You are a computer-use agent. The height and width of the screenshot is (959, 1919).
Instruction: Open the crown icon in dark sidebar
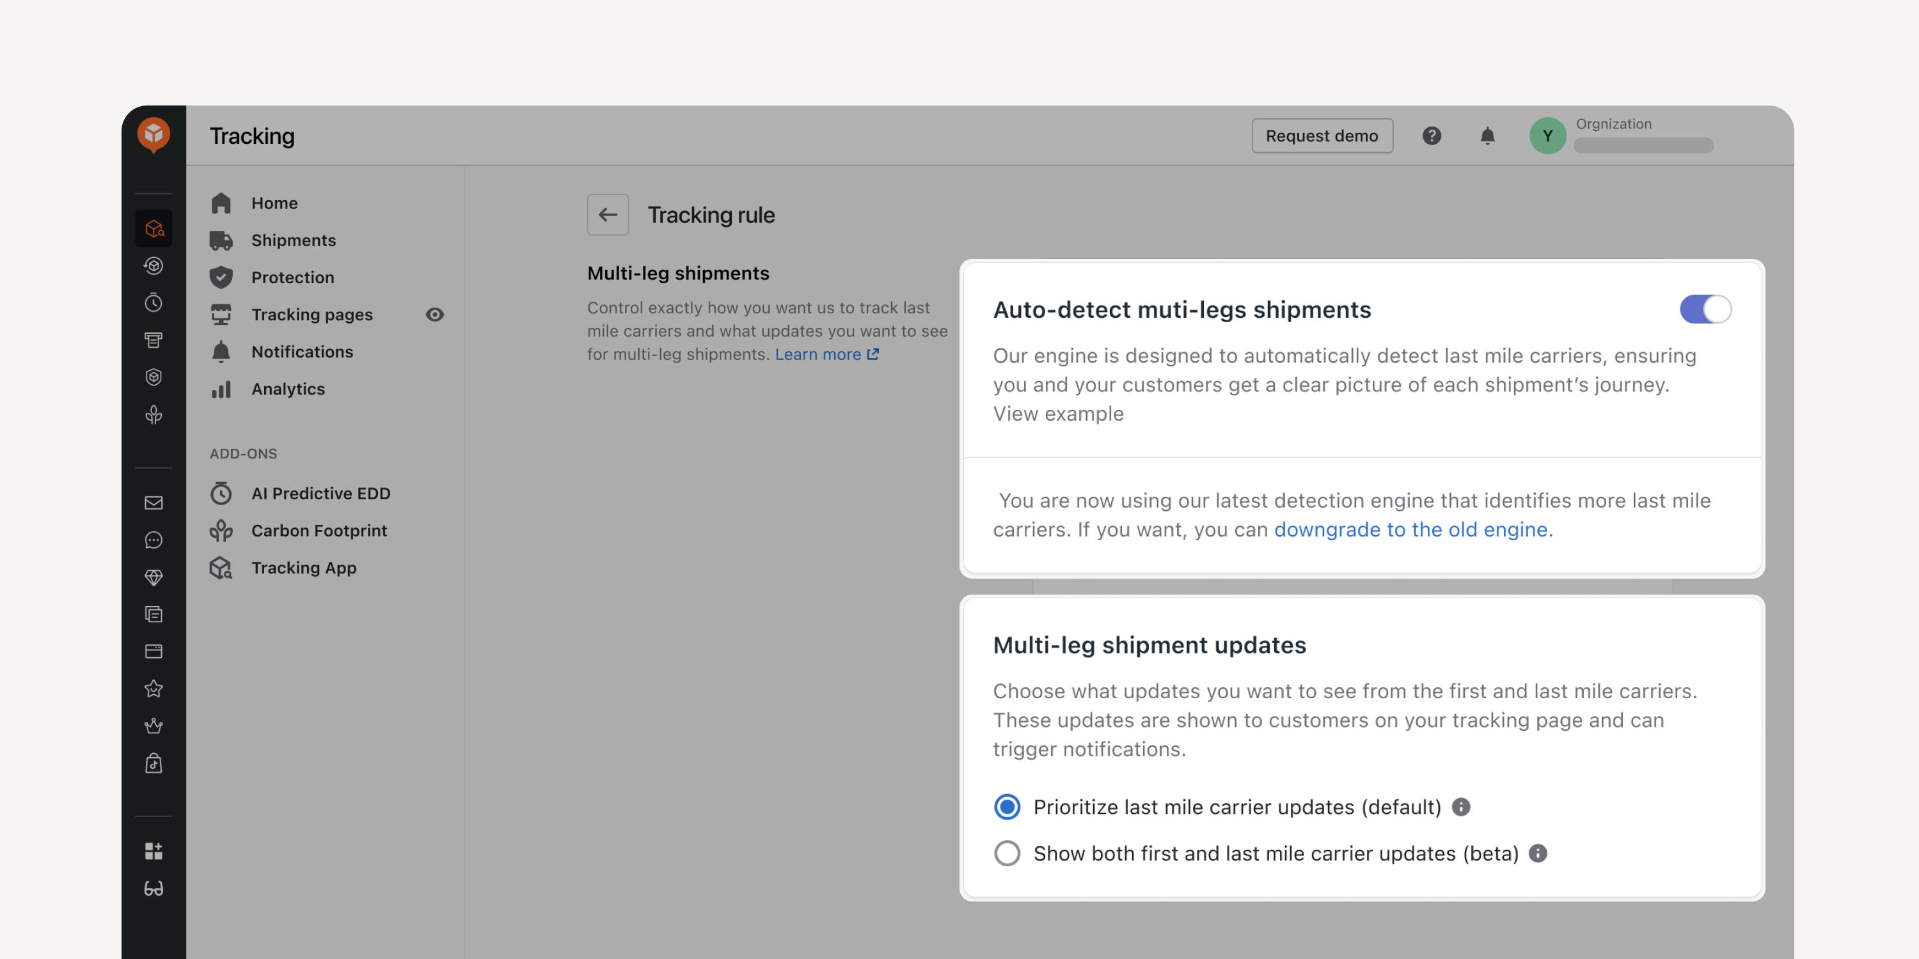click(x=154, y=726)
